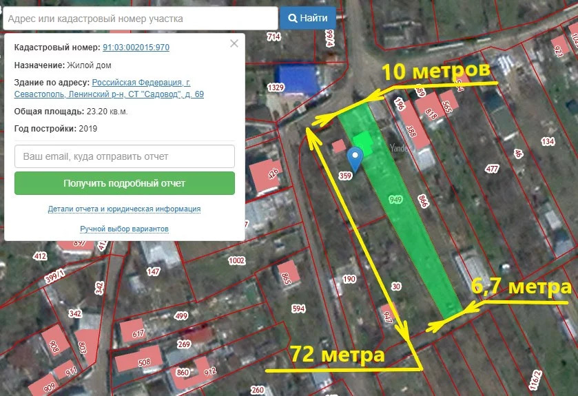Open cadastral number link 91:03:002015:970

tap(136, 48)
